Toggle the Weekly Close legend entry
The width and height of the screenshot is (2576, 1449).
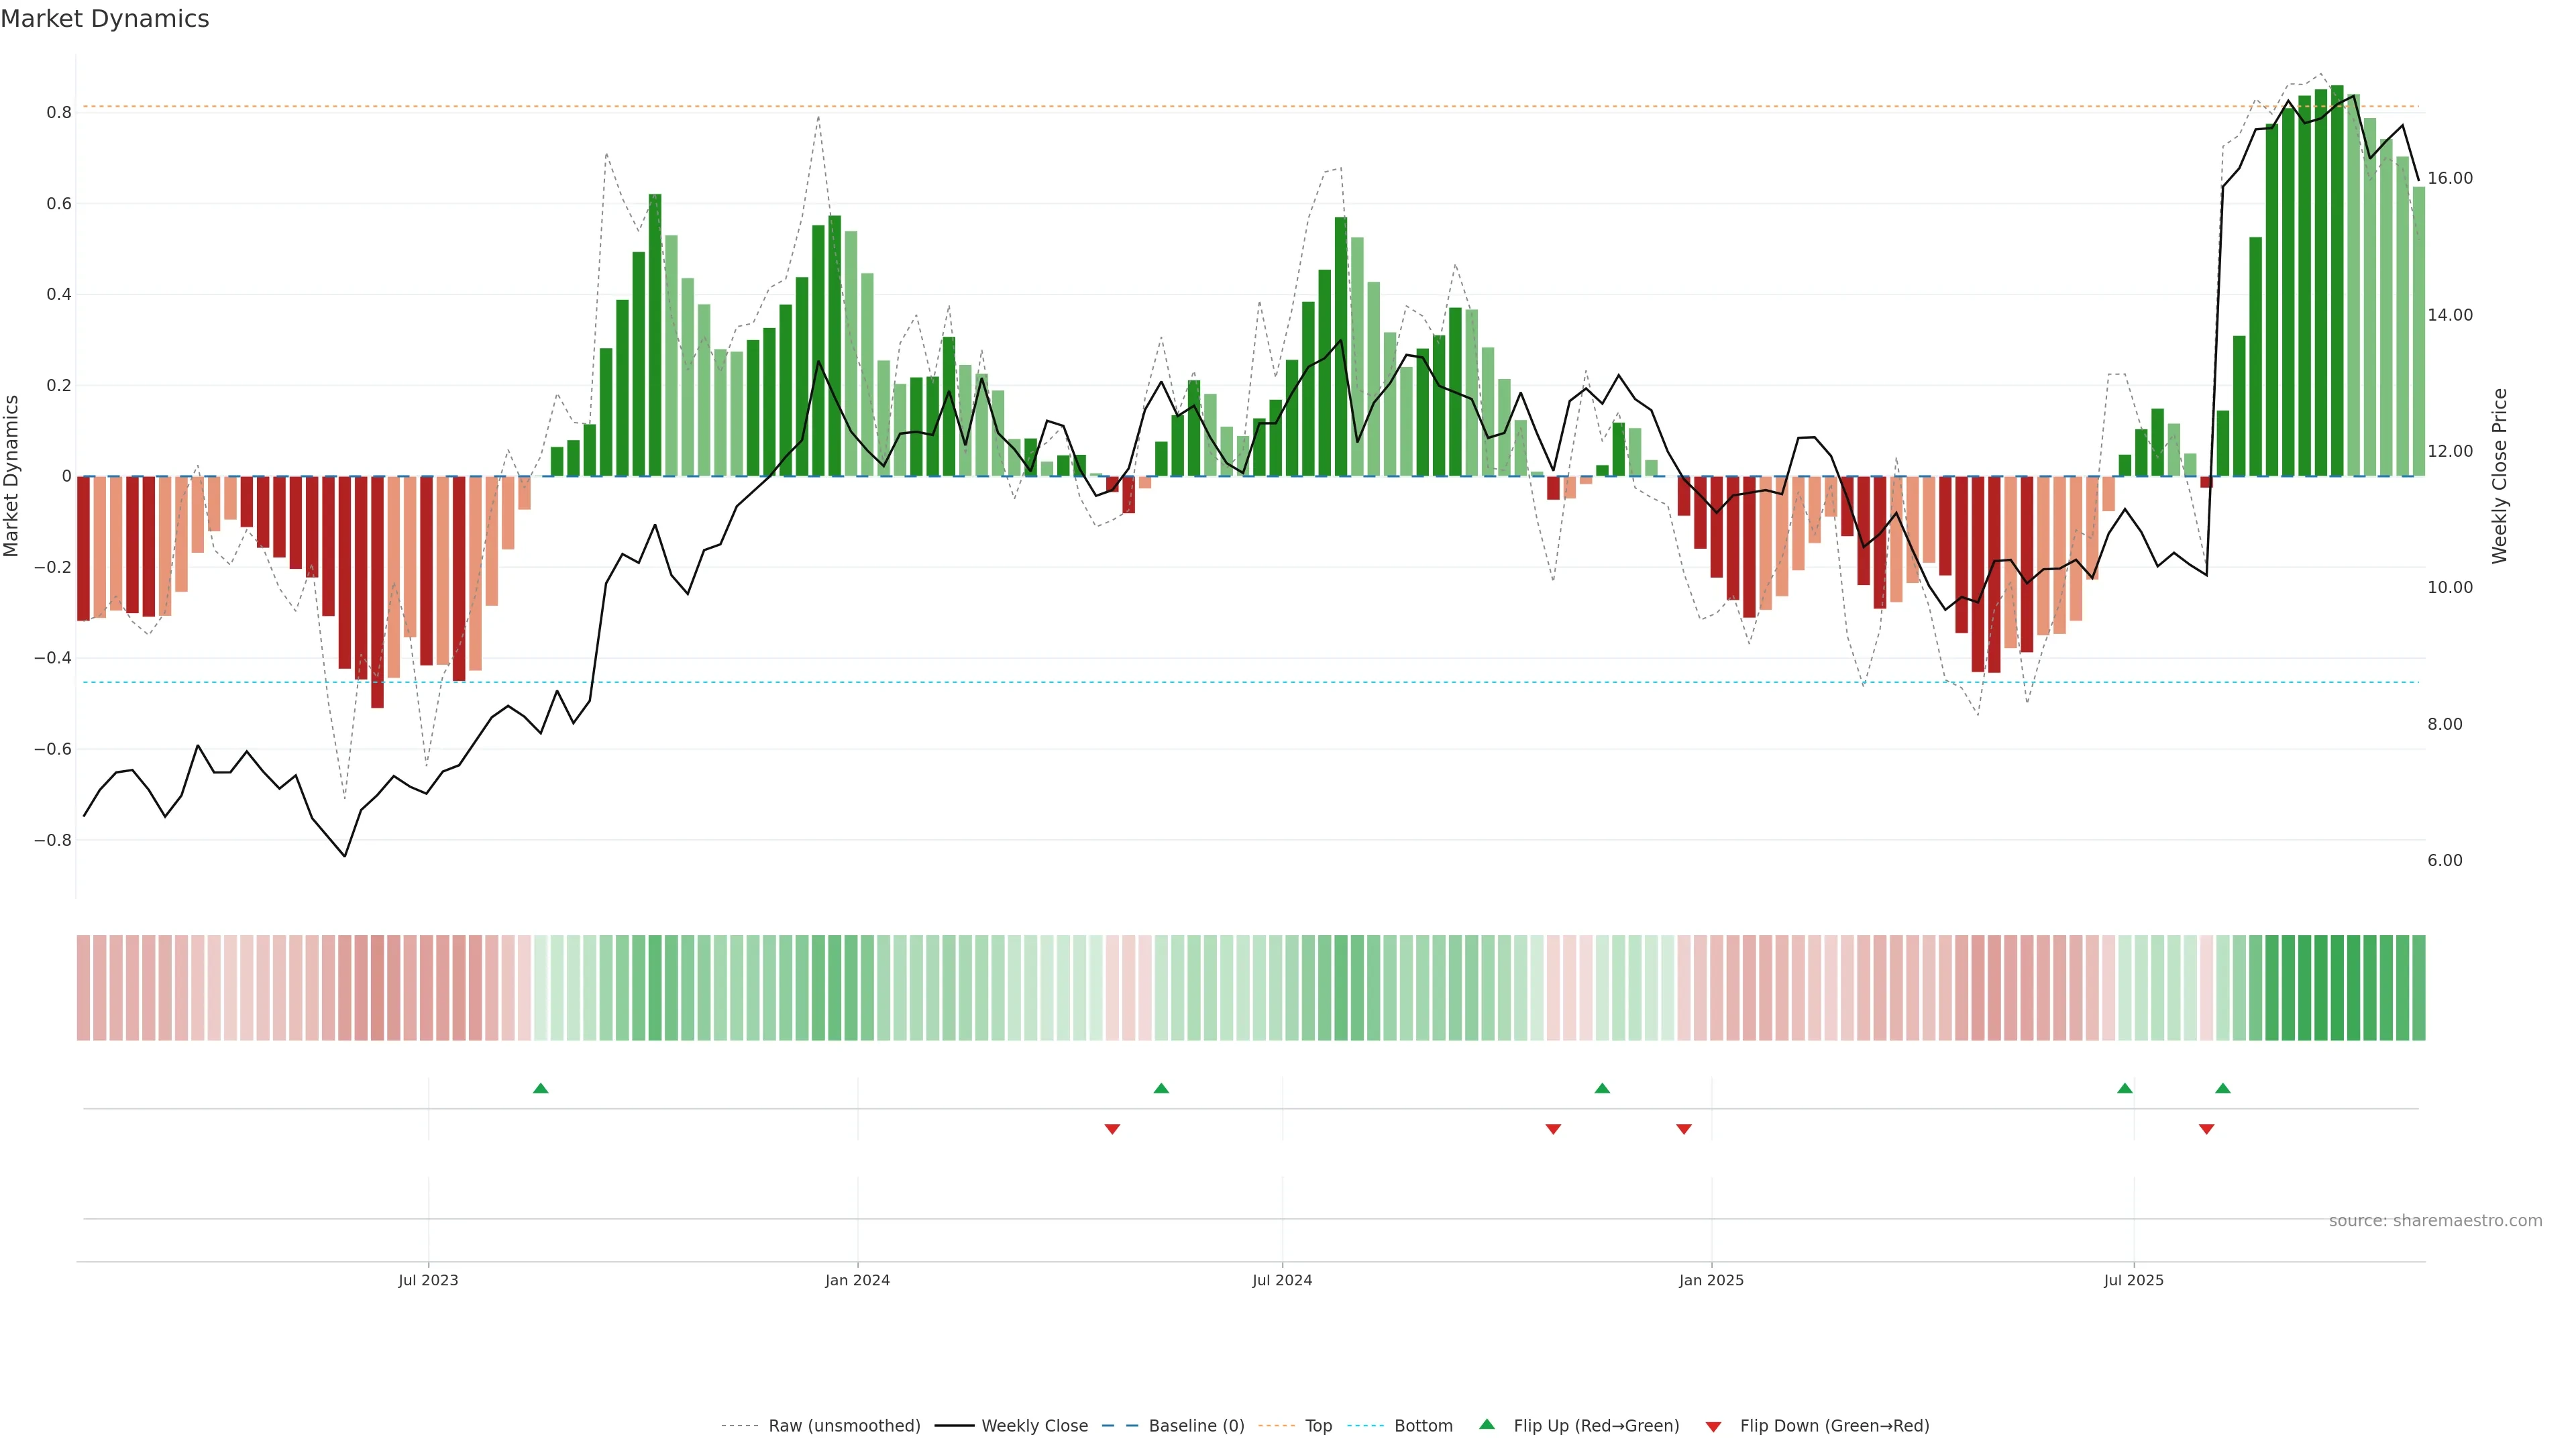coord(1034,1426)
